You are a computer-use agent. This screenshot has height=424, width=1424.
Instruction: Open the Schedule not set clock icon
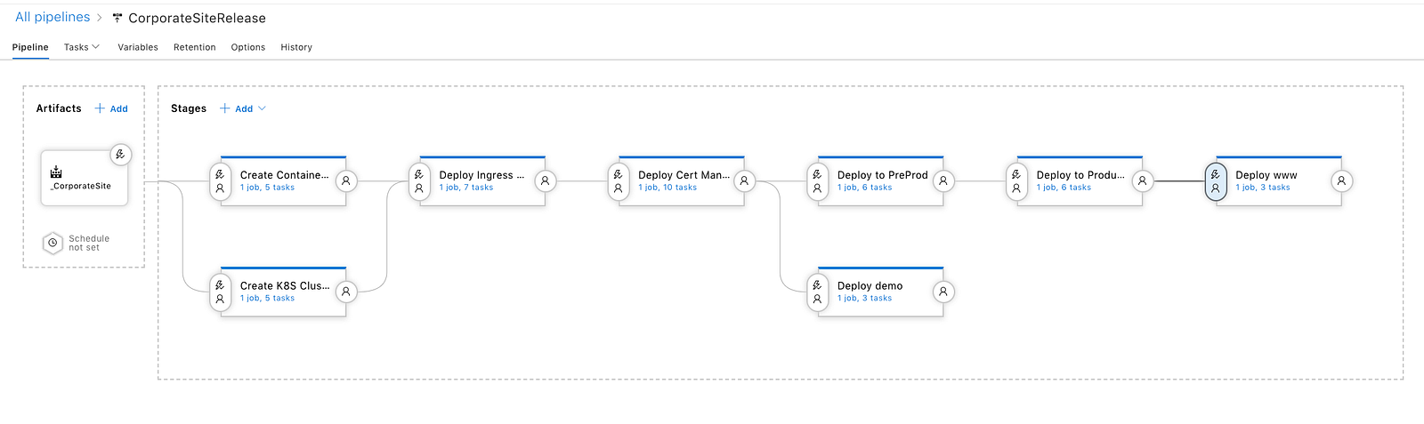pos(53,243)
